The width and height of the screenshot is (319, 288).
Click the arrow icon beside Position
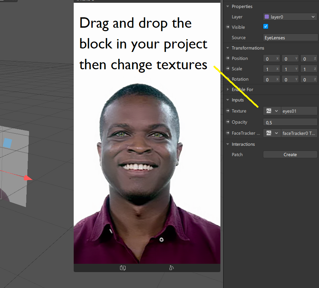pyautogui.click(x=228, y=58)
